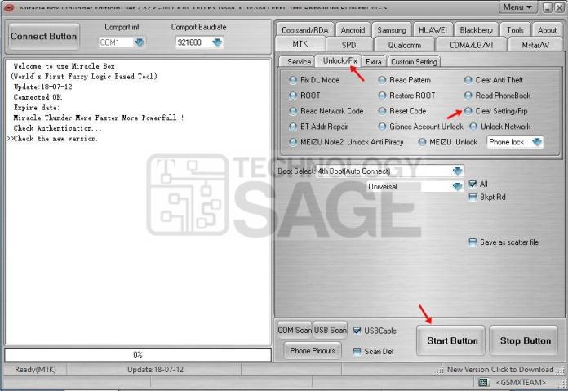The height and width of the screenshot is (391, 568).
Task: Open the Service sub-tab
Action: click(x=299, y=62)
